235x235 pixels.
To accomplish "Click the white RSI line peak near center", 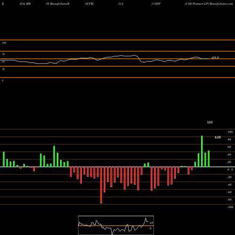I will (x=134, y=55).
